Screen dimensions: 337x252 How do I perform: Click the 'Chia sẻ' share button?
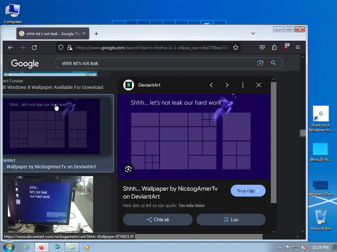(158, 220)
